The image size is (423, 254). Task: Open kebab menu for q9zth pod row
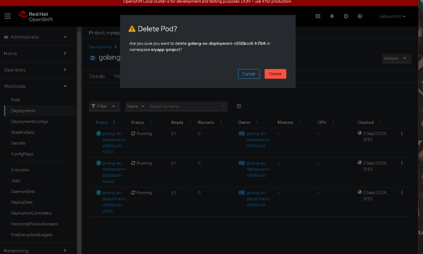(x=402, y=192)
